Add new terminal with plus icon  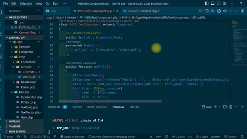pyautogui.click(x=216, y=107)
